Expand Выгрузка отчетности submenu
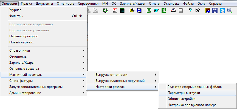The width and height of the screenshot is (237, 109). click(x=123, y=75)
